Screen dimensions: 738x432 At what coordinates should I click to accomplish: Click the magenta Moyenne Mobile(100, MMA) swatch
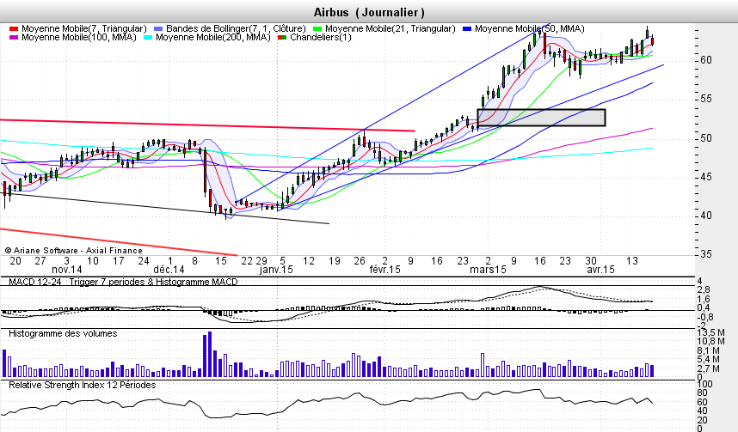14,37
